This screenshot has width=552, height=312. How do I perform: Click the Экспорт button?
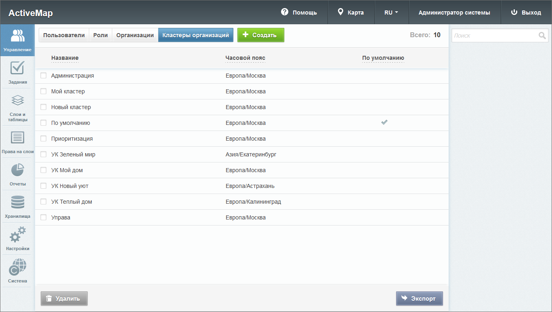(x=419, y=299)
